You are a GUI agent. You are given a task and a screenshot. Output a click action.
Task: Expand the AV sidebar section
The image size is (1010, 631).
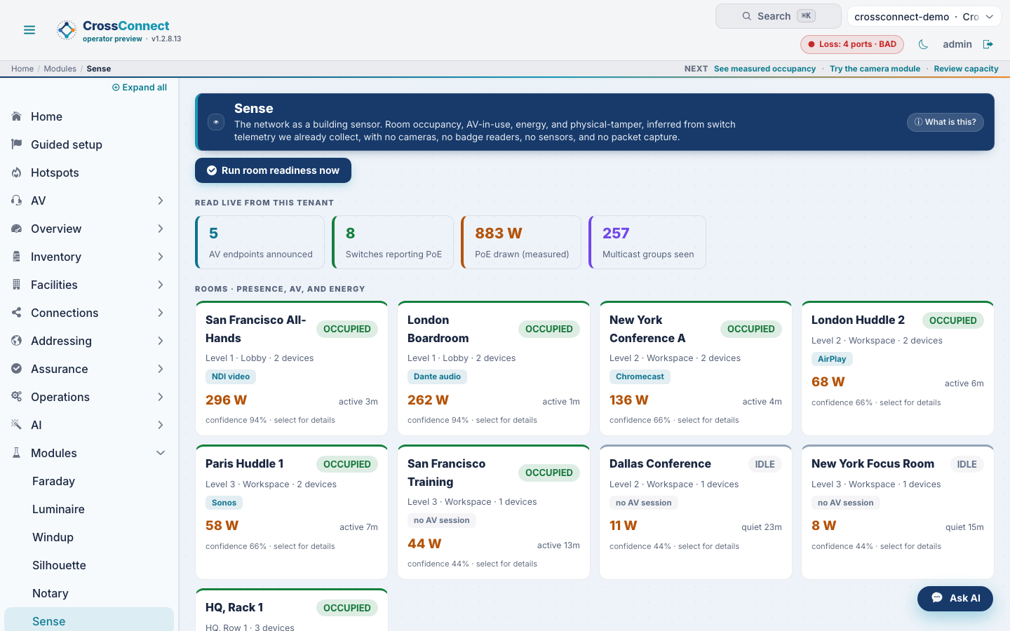[161, 201]
